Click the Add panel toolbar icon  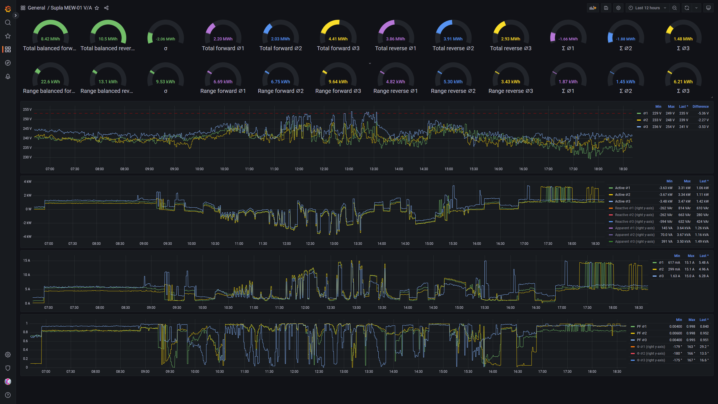click(593, 8)
